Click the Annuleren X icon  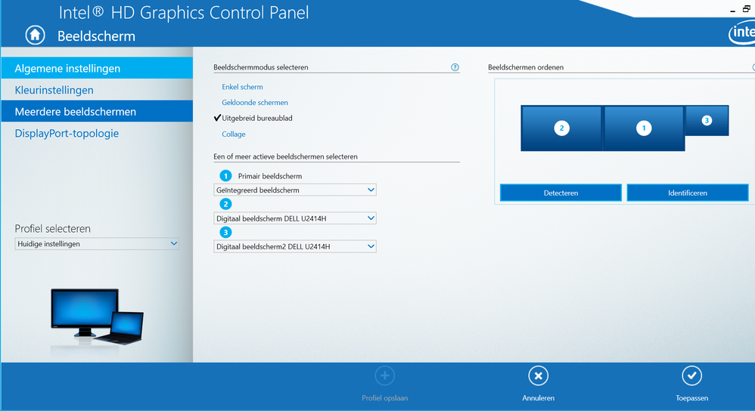538,376
